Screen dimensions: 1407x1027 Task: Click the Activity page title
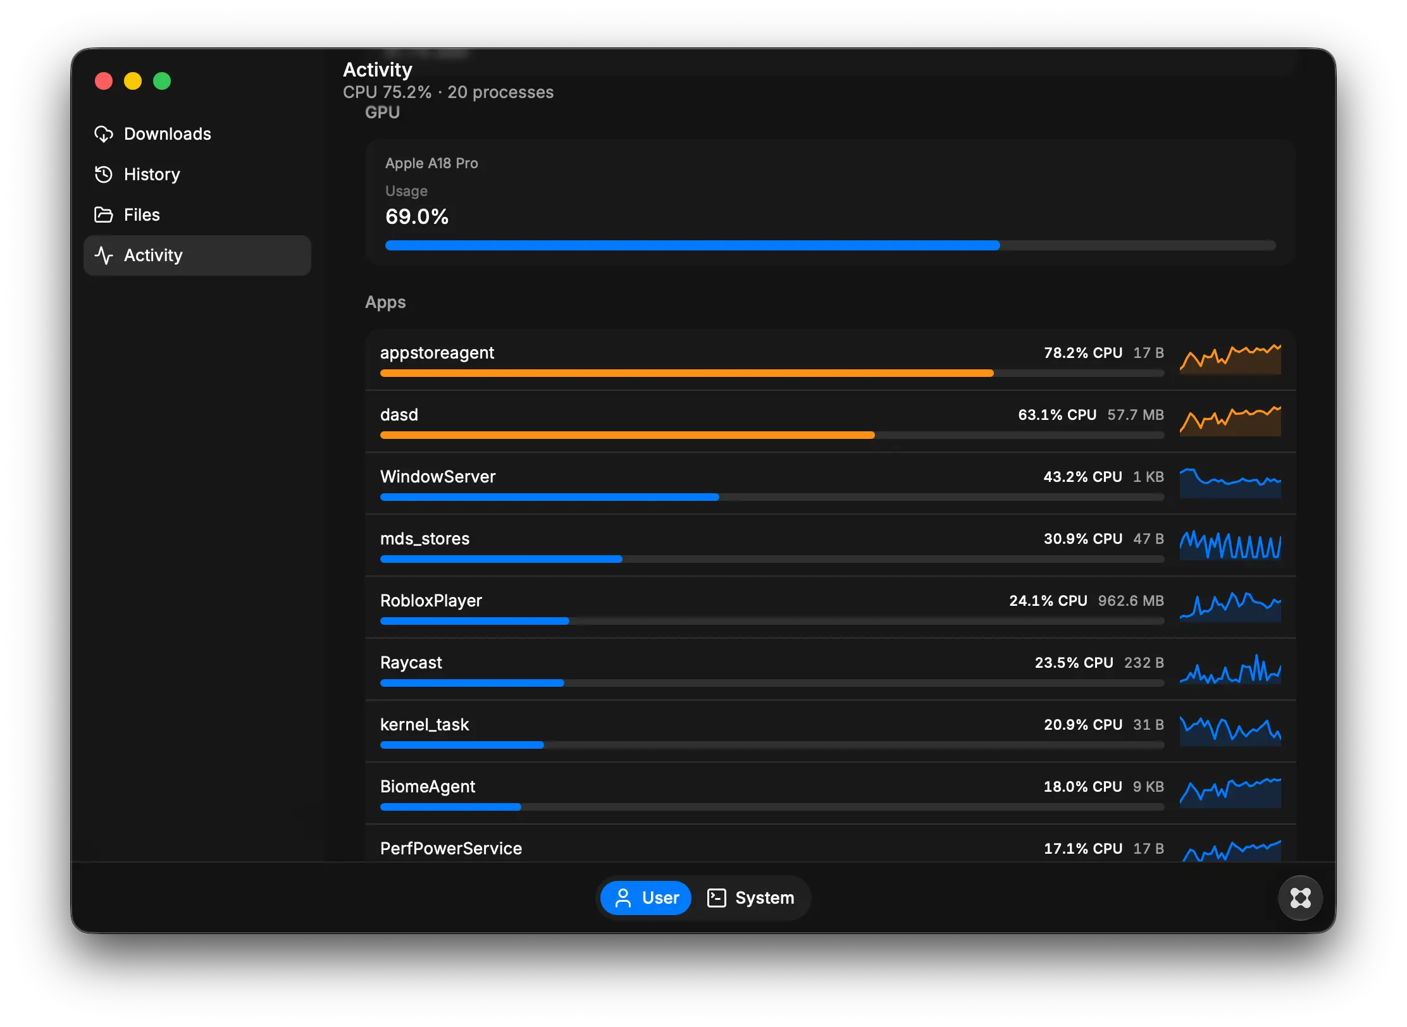click(x=378, y=70)
